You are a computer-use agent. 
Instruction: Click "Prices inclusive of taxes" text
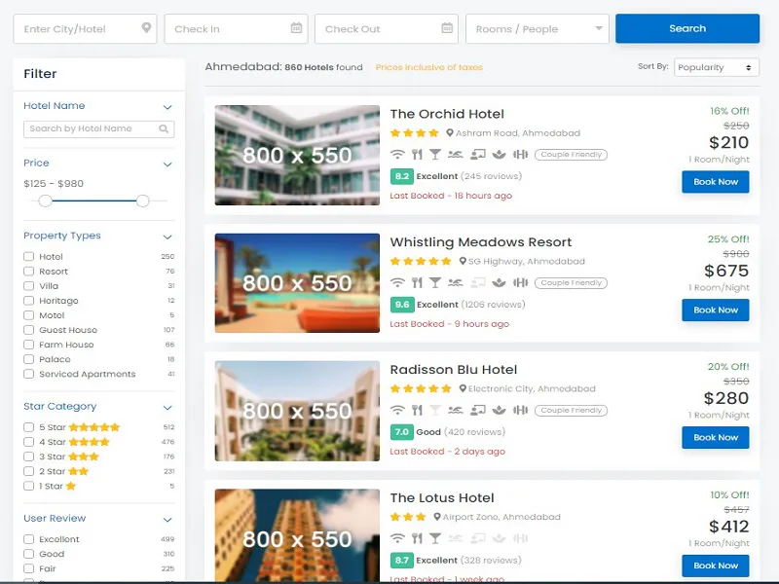pos(428,67)
